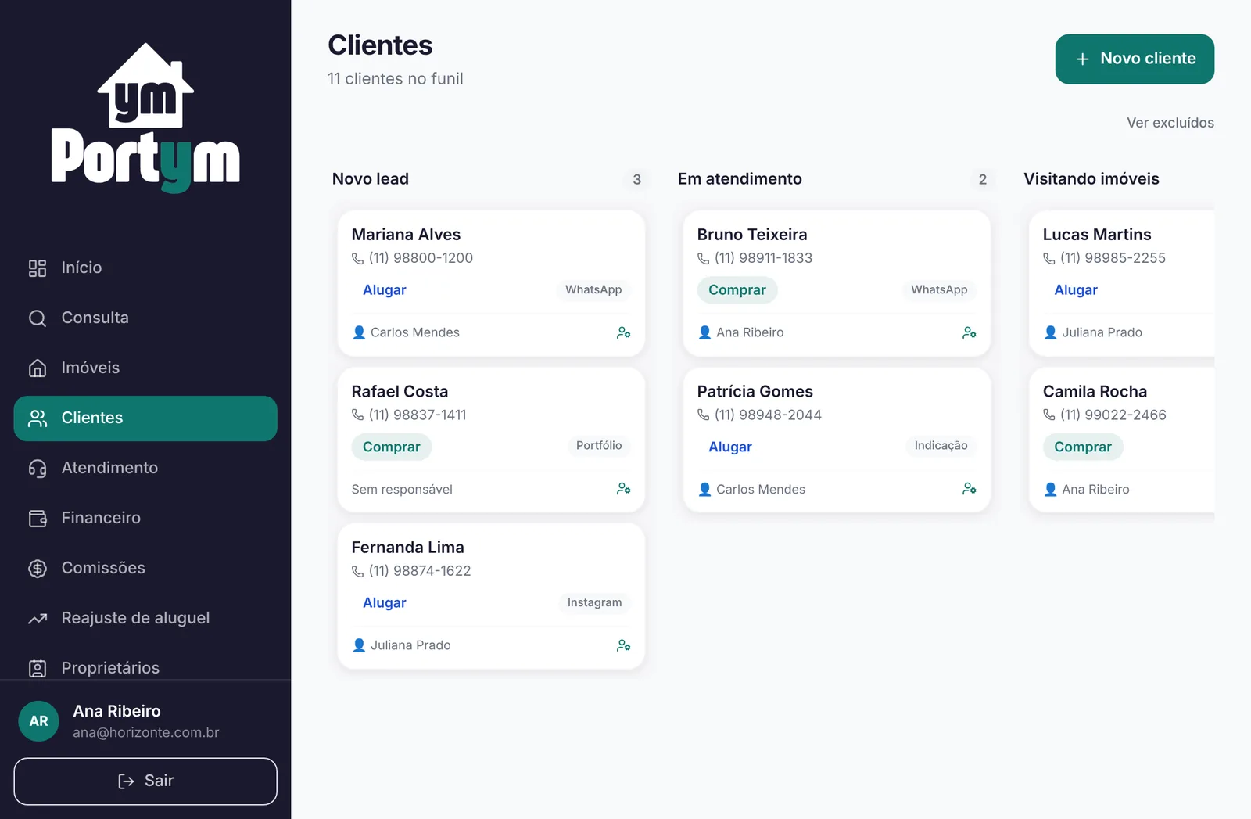Image resolution: width=1251 pixels, height=819 pixels.
Task: Assign responsible on Patrícia Gomes card
Action: click(x=969, y=489)
